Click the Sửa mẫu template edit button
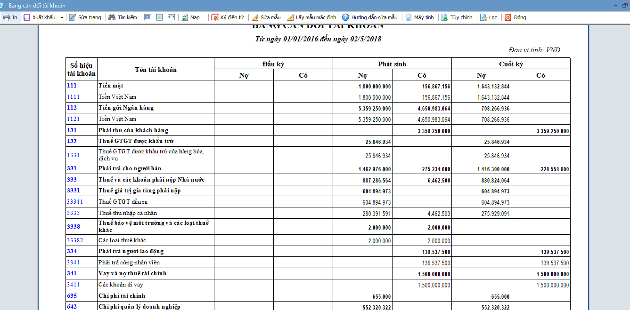This screenshot has height=310, width=630. click(x=267, y=17)
